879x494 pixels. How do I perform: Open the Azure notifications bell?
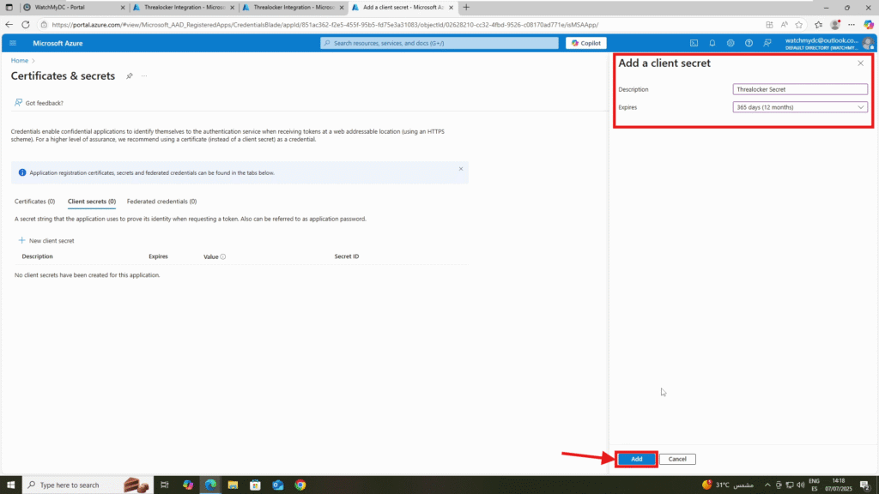pyautogui.click(x=712, y=43)
